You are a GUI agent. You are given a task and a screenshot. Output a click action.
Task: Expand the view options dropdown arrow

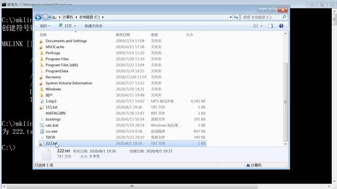point(261,26)
